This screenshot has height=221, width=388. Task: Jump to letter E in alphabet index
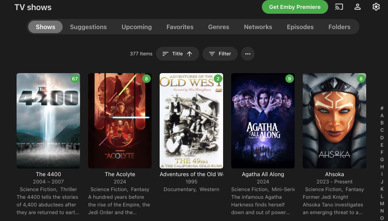click(x=382, y=145)
